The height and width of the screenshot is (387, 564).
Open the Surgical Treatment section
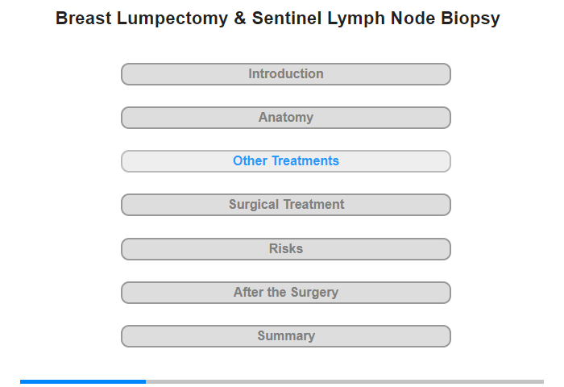pyautogui.click(x=285, y=205)
